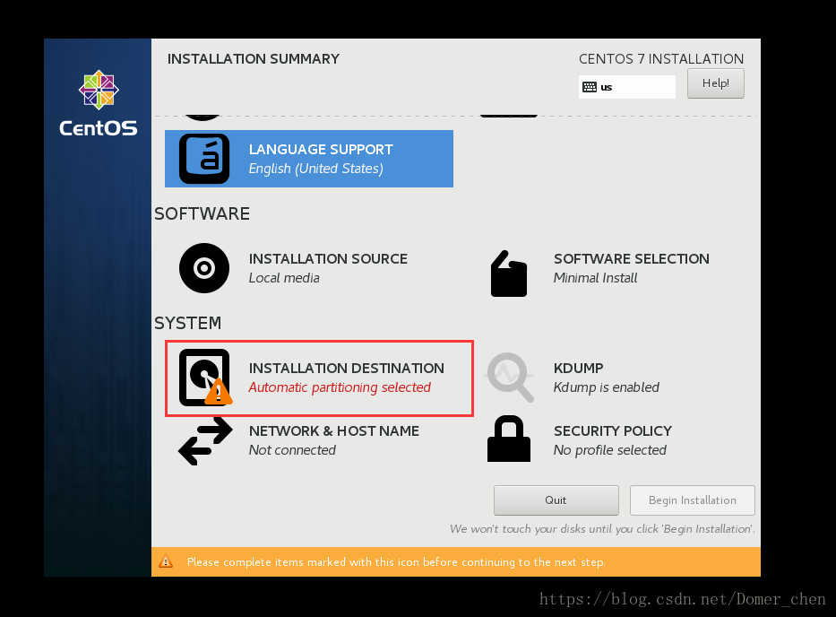This screenshot has height=617, width=836.
Task: Open INSTALLATION DESTINATION label
Action: 346,369
